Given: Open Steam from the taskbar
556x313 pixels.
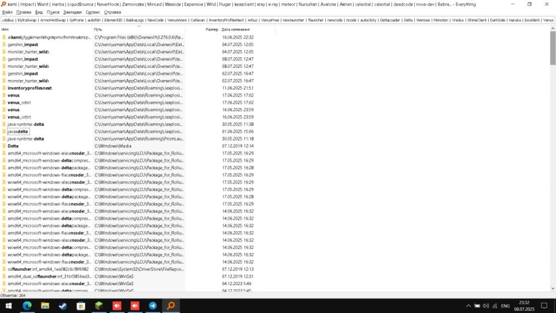Looking at the screenshot, I should click(63, 306).
